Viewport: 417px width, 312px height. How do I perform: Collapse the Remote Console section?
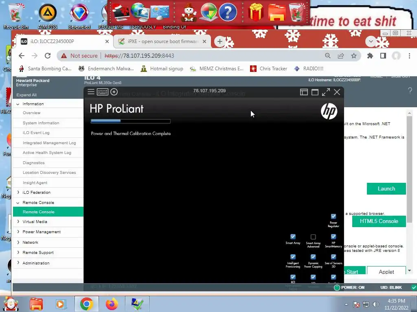[x=18, y=203]
